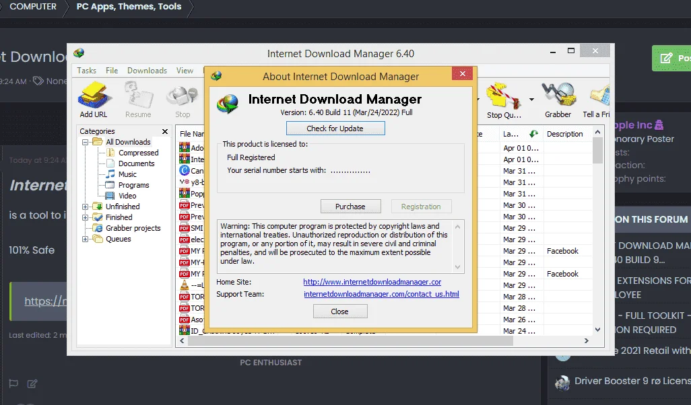Viewport: 691px width, 405px height.
Task: Click the Stop toolbar icon
Action: [x=183, y=100]
